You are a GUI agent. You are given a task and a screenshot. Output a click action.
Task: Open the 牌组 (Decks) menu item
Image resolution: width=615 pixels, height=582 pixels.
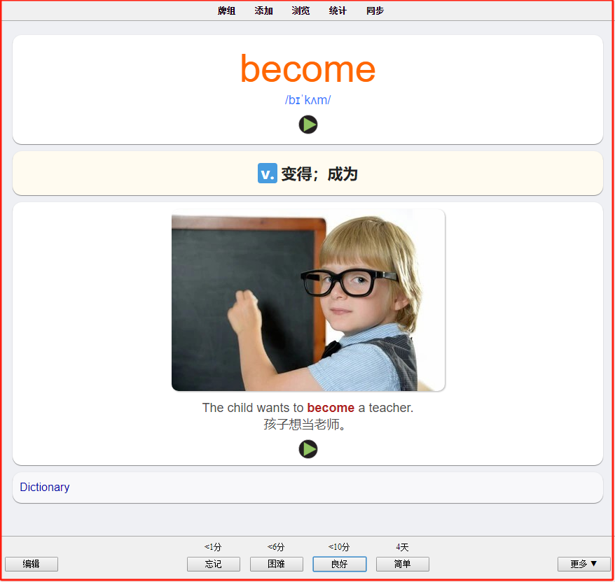click(x=226, y=10)
